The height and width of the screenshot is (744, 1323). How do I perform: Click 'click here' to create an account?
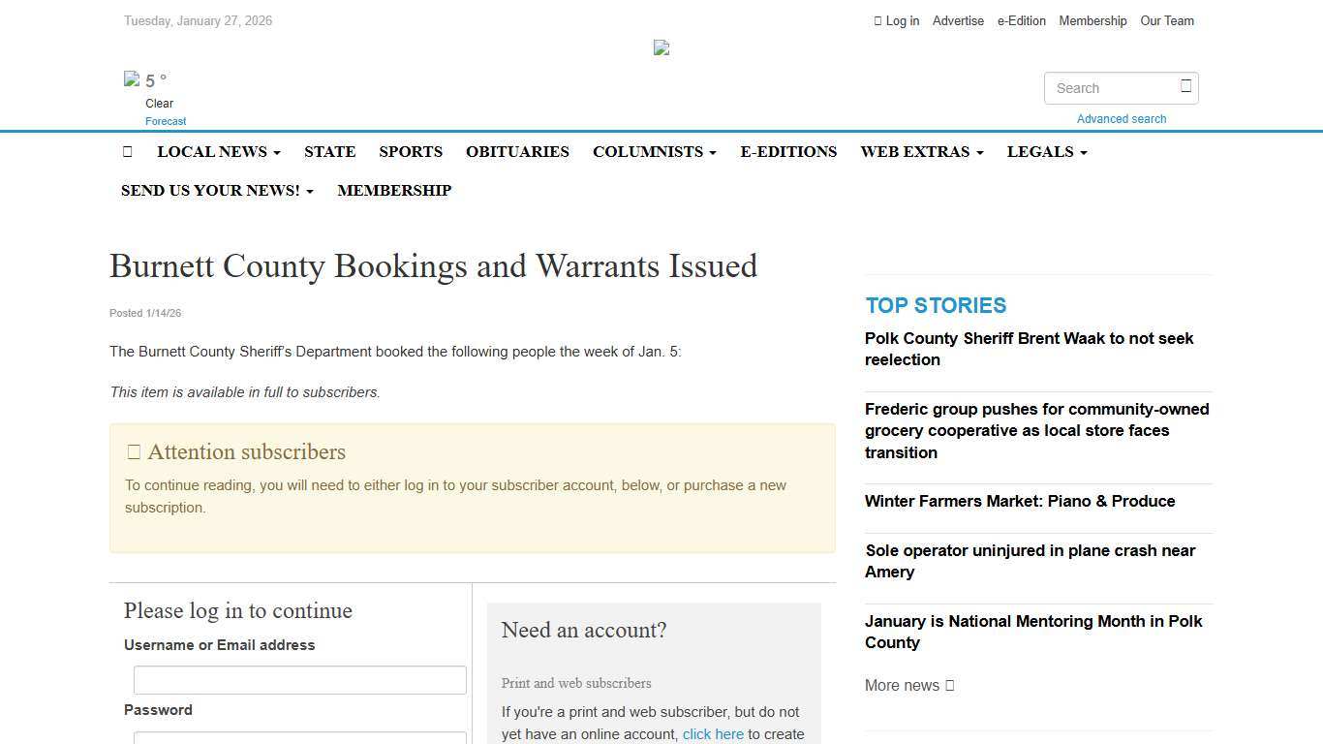pos(713,734)
